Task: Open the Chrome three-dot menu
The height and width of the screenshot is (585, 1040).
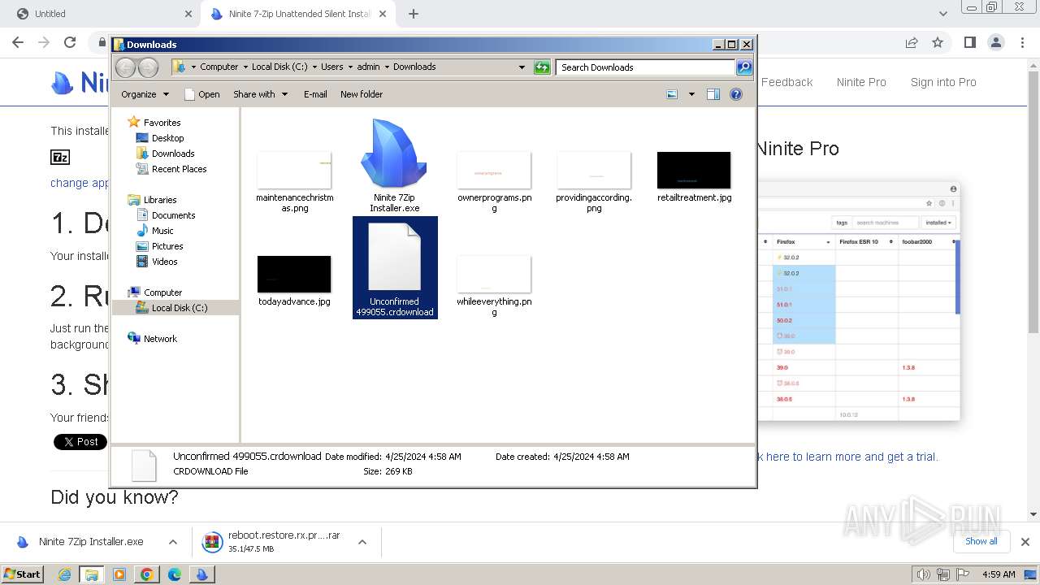Action: [1022, 42]
